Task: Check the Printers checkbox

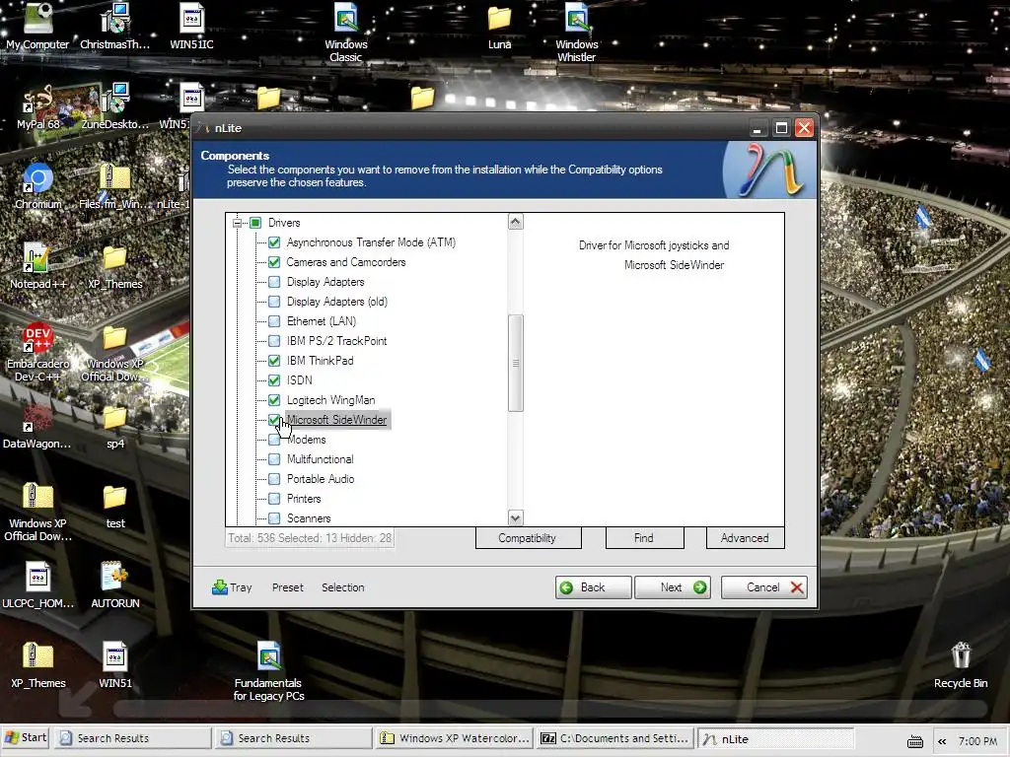Action: coord(274,499)
